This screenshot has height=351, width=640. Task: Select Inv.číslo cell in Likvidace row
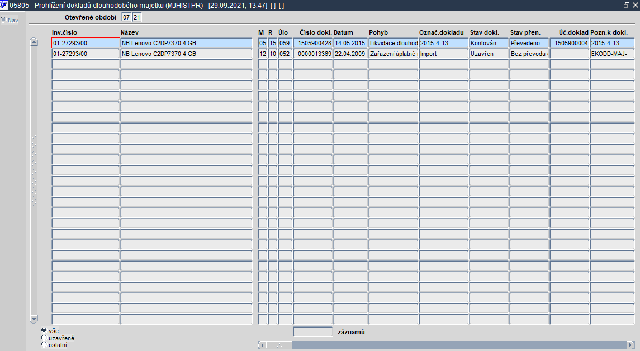click(86, 43)
